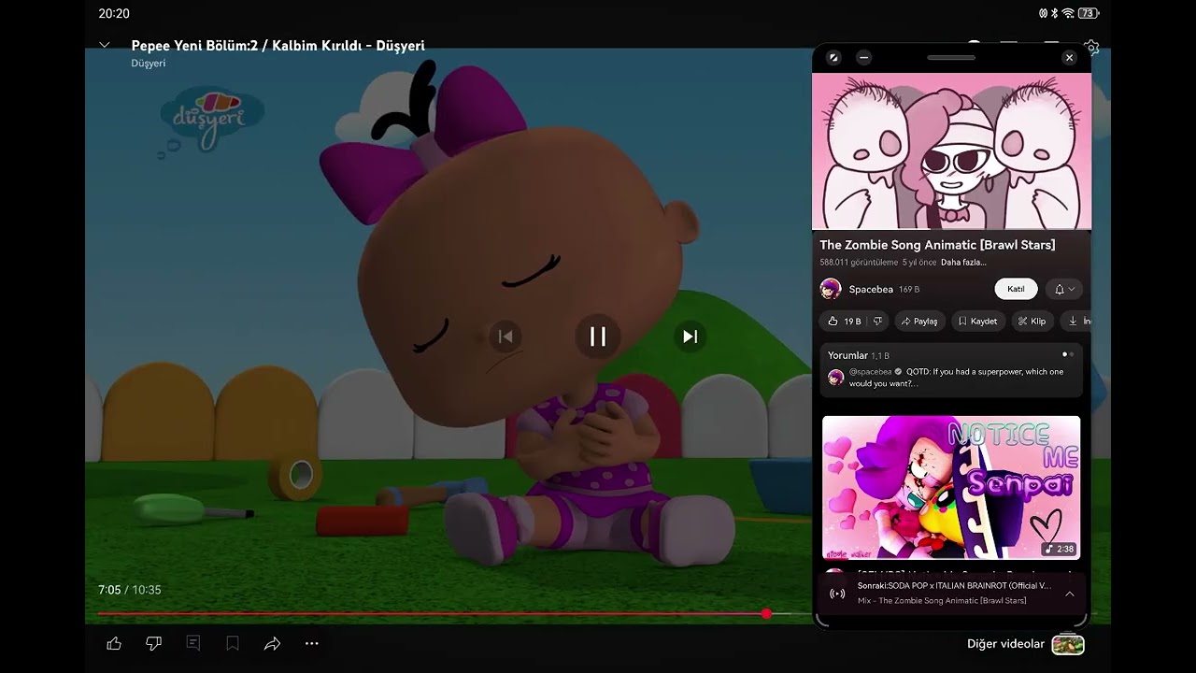
Task: Pause the Pepee video playback
Action: [598, 336]
